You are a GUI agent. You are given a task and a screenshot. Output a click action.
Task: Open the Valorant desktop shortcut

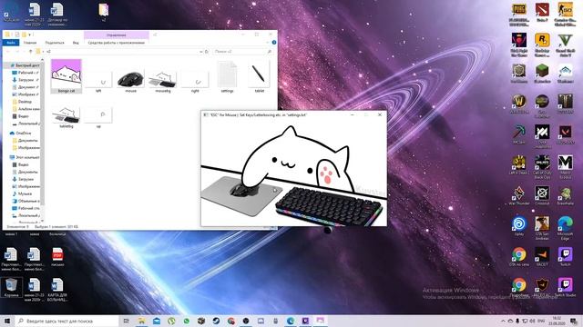tap(565, 134)
